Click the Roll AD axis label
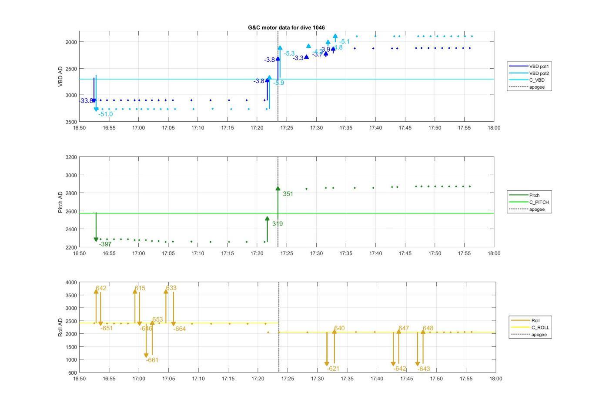This screenshot has width=609, height=419. 60,327
